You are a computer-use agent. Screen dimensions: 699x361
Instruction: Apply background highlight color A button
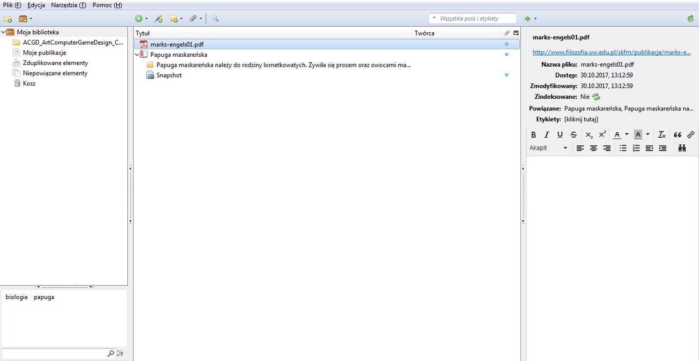(638, 134)
